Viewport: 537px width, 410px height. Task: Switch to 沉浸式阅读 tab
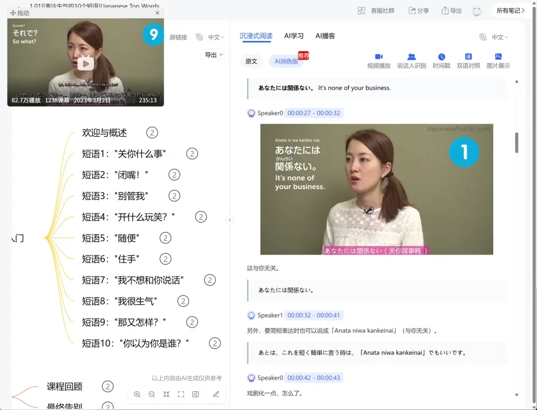(x=256, y=36)
